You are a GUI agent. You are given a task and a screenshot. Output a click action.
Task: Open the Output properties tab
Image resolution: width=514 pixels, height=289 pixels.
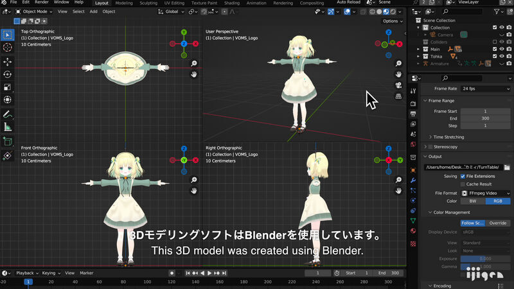[x=413, y=114]
